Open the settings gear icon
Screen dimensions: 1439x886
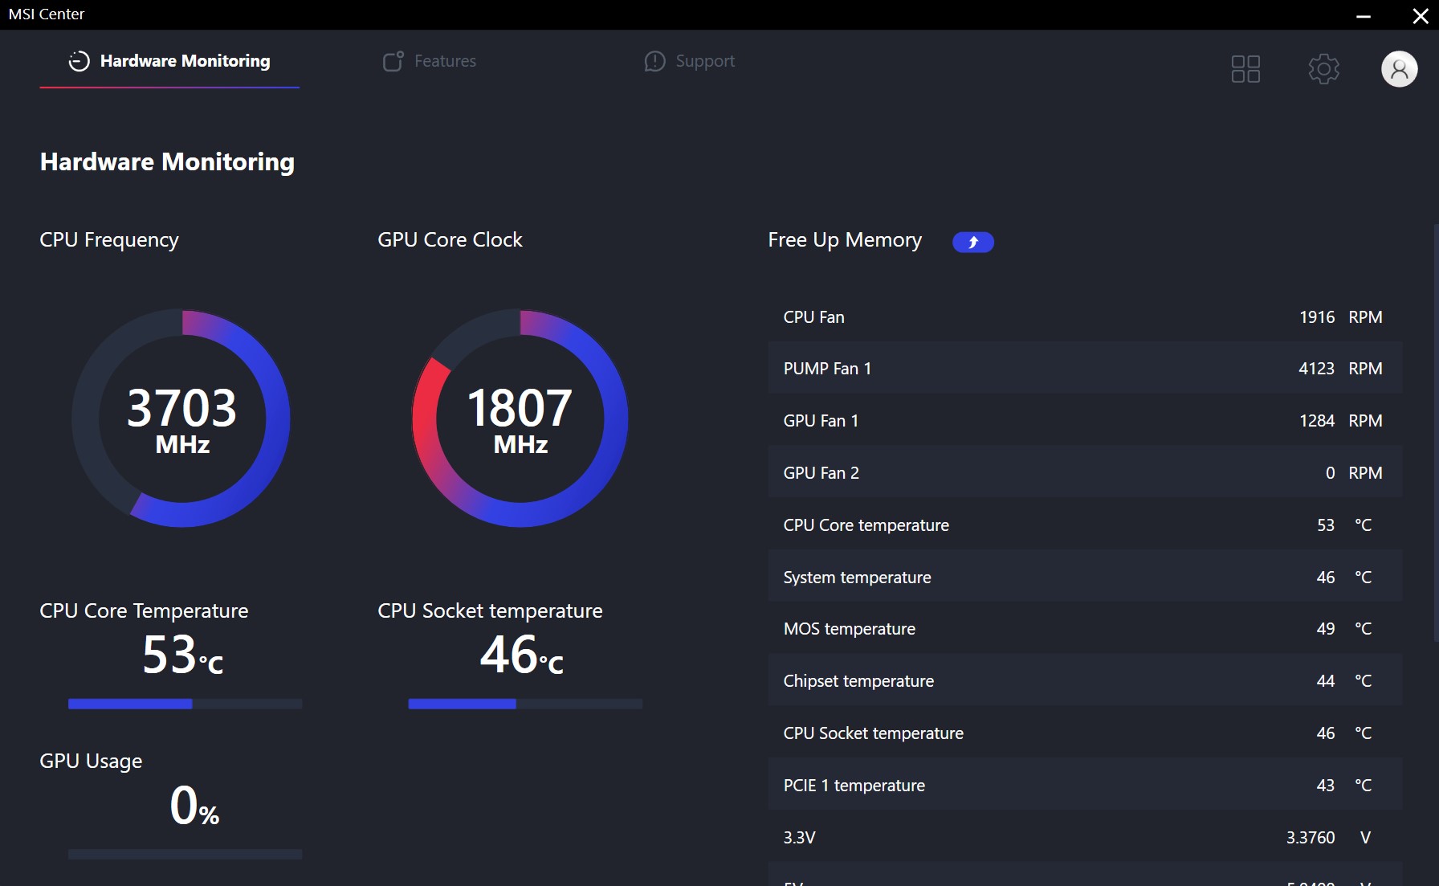point(1323,69)
